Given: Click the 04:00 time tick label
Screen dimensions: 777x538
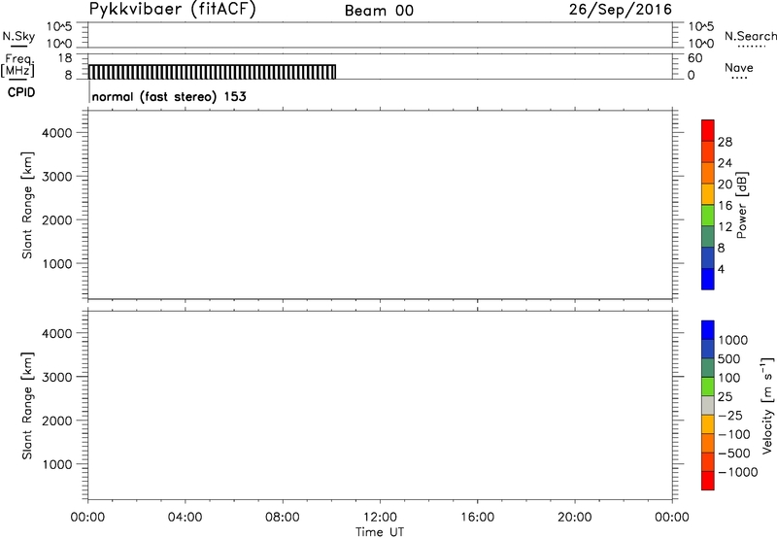Looking at the screenshot, I should tap(185, 518).
